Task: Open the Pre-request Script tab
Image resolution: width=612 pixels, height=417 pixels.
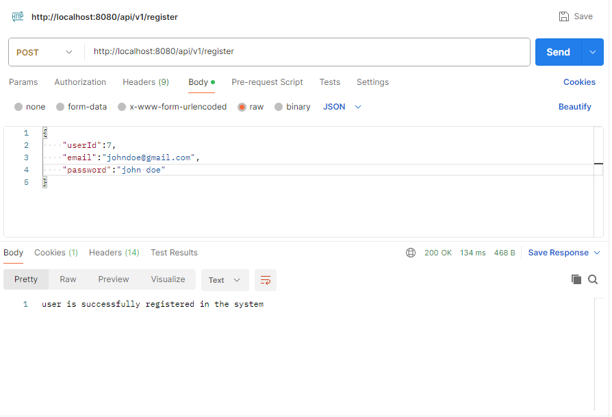Action: (267, 81)
